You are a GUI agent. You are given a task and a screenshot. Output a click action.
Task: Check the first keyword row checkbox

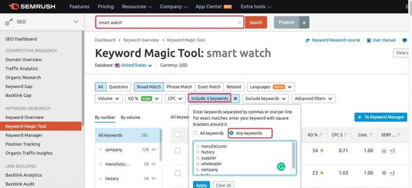(178, 151)
